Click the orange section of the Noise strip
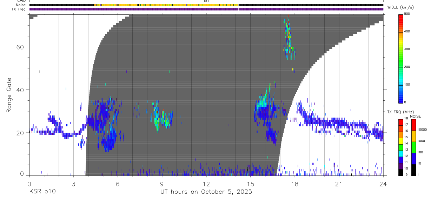Viewport: 431px width, 199px height. (166, 5)
